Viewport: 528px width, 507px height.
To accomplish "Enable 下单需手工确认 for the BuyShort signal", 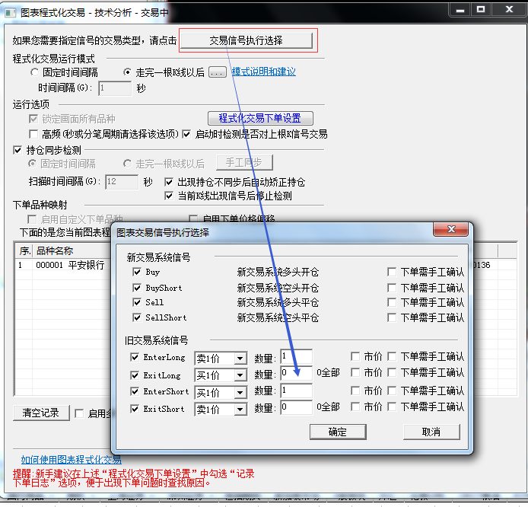I will coord(391,288).
